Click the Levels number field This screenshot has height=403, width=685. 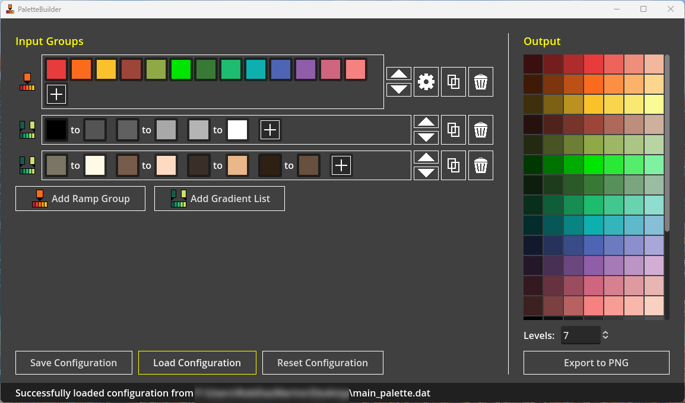[x=580, y=335]
